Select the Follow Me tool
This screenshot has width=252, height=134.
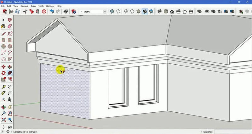pos(10,73)
